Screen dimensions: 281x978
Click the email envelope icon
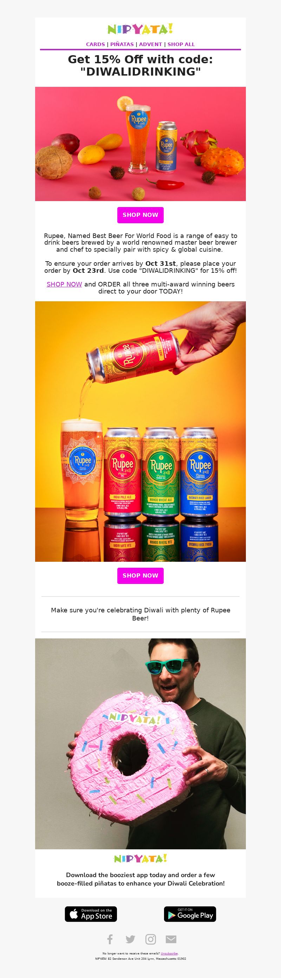click(171, 939)
